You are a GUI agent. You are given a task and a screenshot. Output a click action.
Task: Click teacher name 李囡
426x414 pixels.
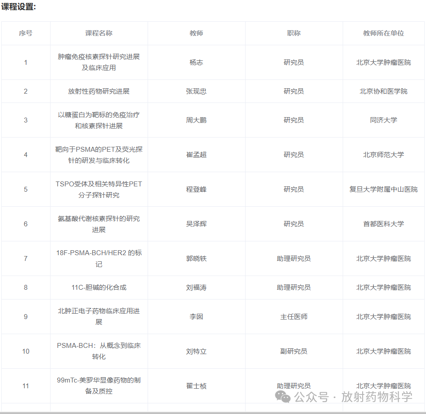pos(196,317)
